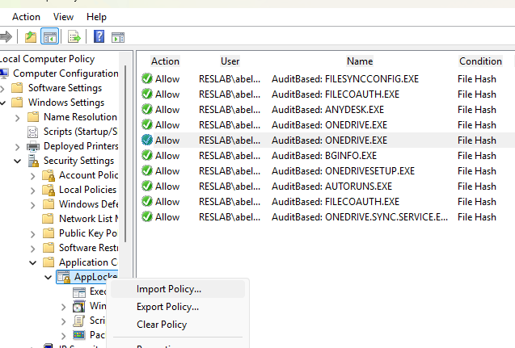Select Clear Policy in context menu
This screenshot has width=515, height=348.
(162, 325)
